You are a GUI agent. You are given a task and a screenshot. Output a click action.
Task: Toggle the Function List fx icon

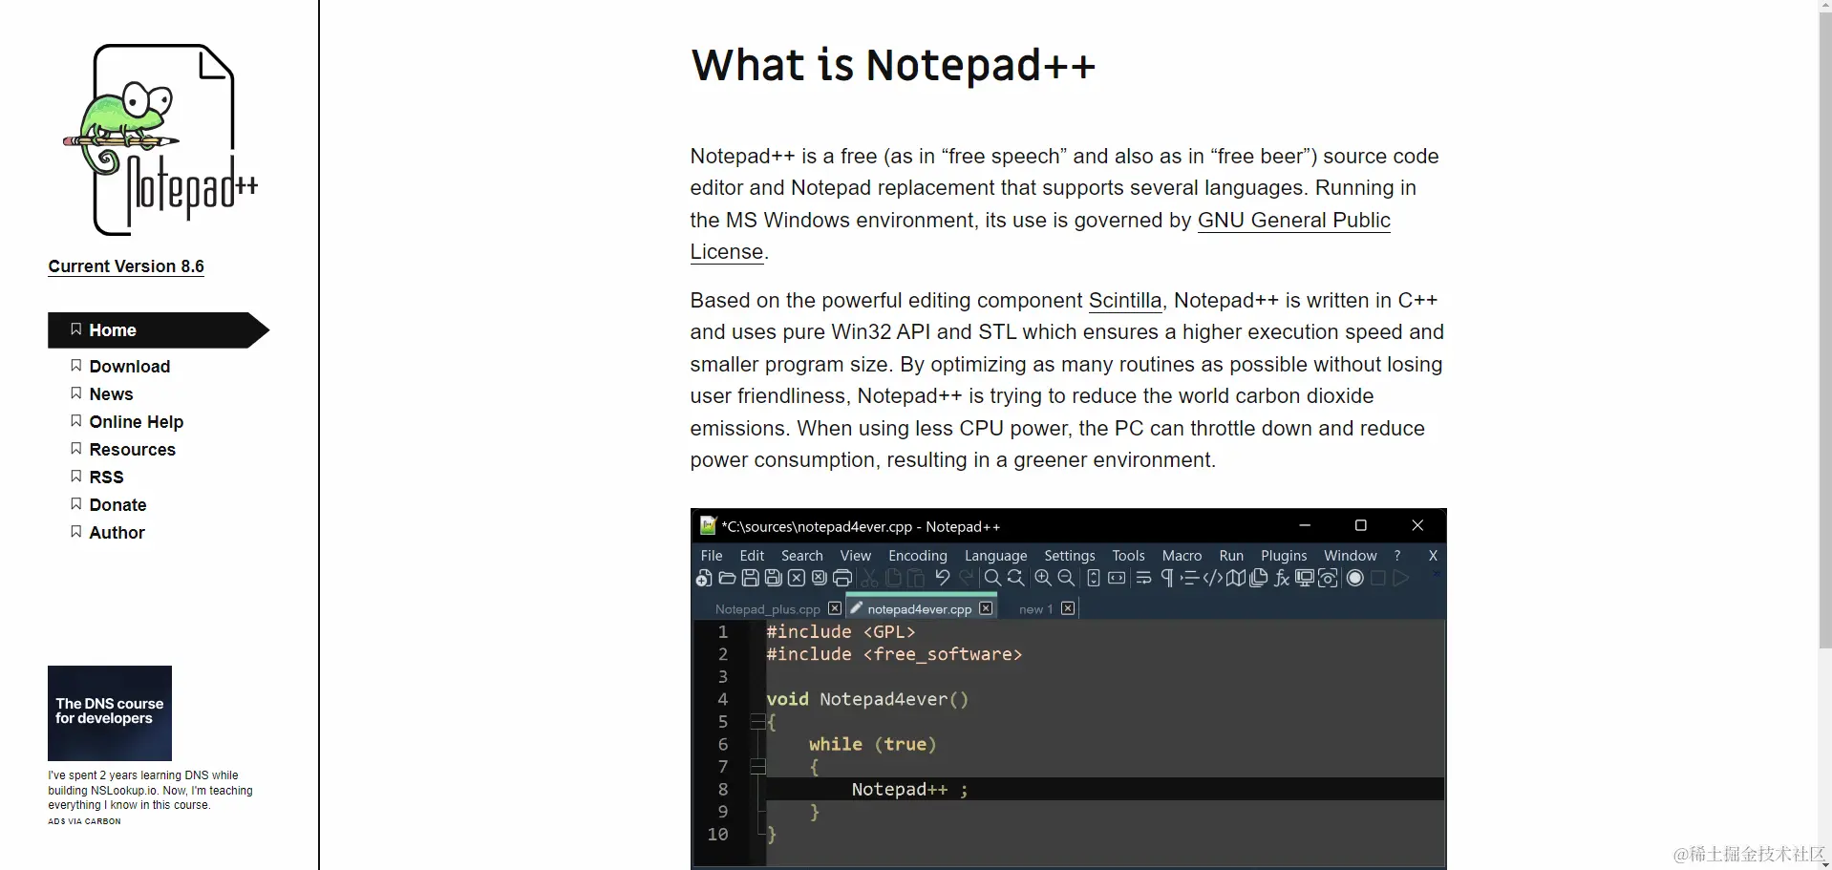(x=1282, y=578)
